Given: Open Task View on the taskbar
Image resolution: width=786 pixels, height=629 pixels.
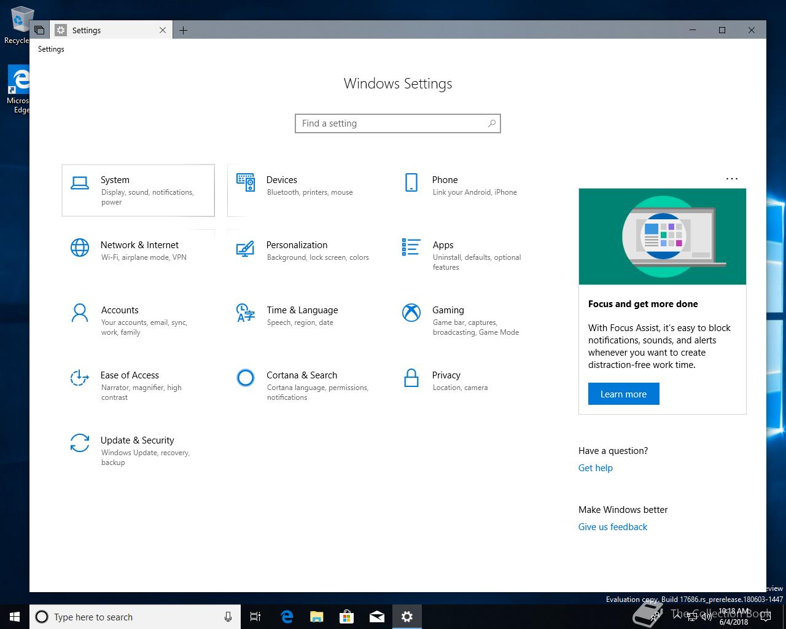Looking at the screenshot, I should (x=256, y=617).
